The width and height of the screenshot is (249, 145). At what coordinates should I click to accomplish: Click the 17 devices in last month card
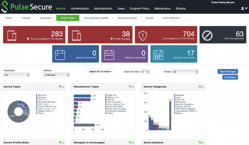tap(174, 54)
